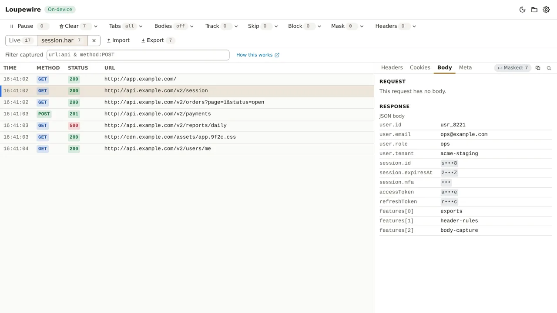
Task: Close the session.har tab
Action: (x=94, y=40)
